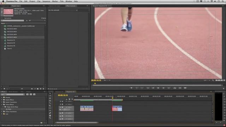Expand the Video Transitions folder
The height and width of the screenshot is (127, 226).
click(x=2, y=111)
